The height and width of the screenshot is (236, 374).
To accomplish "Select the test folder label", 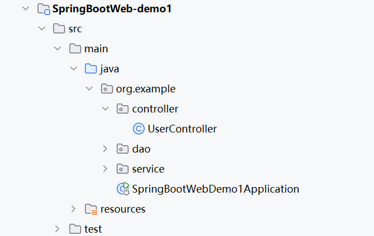I will [x=93, y=229].
